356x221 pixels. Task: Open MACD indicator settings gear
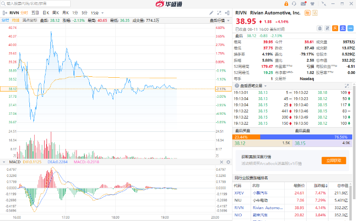tap(228, 162)
